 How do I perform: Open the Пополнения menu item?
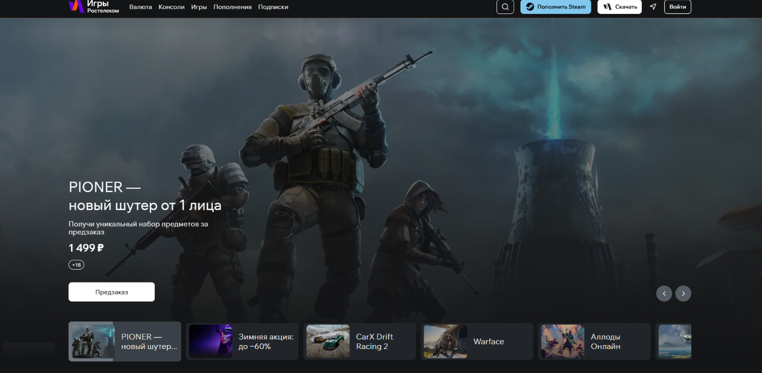(232, 7)
